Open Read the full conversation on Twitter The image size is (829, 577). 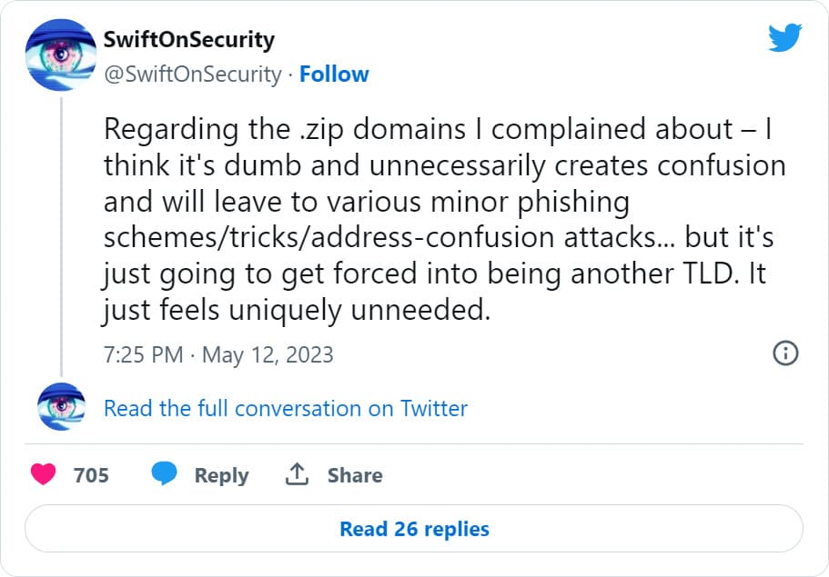[x=283, y=408]
